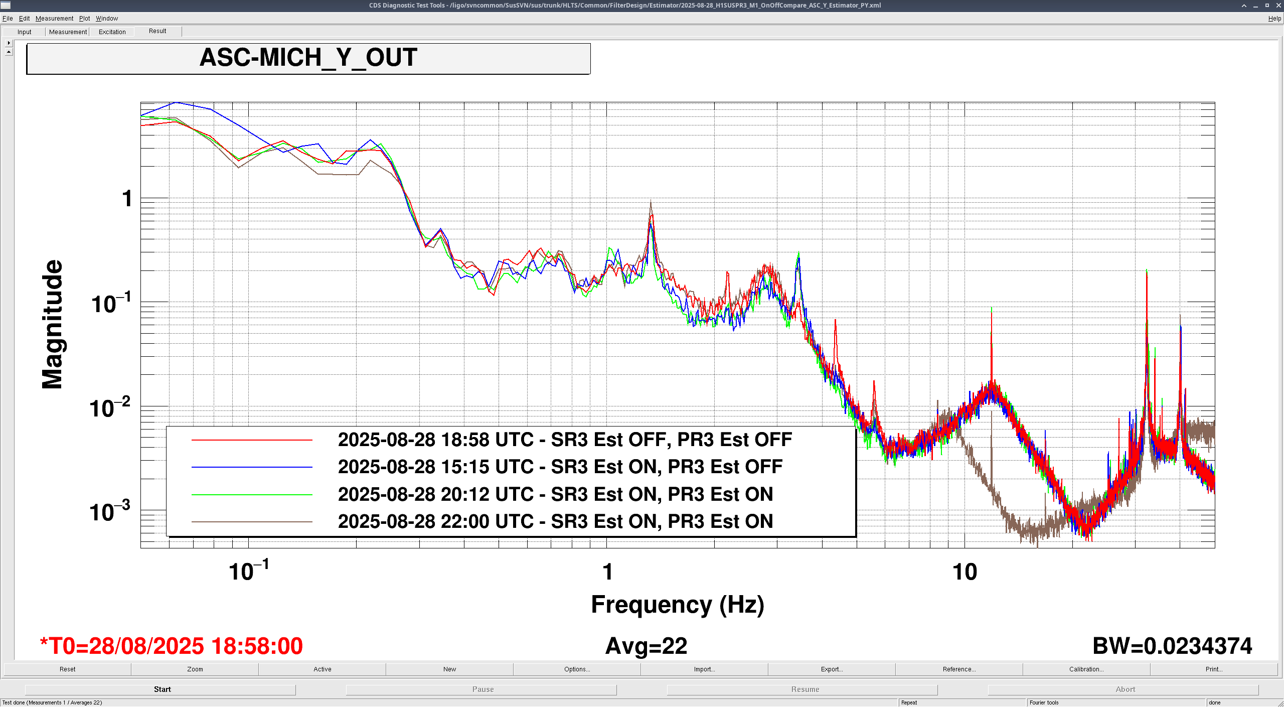The image size is (1284, 707).
Task: Open the Help menu
Action: (1274, 19)
